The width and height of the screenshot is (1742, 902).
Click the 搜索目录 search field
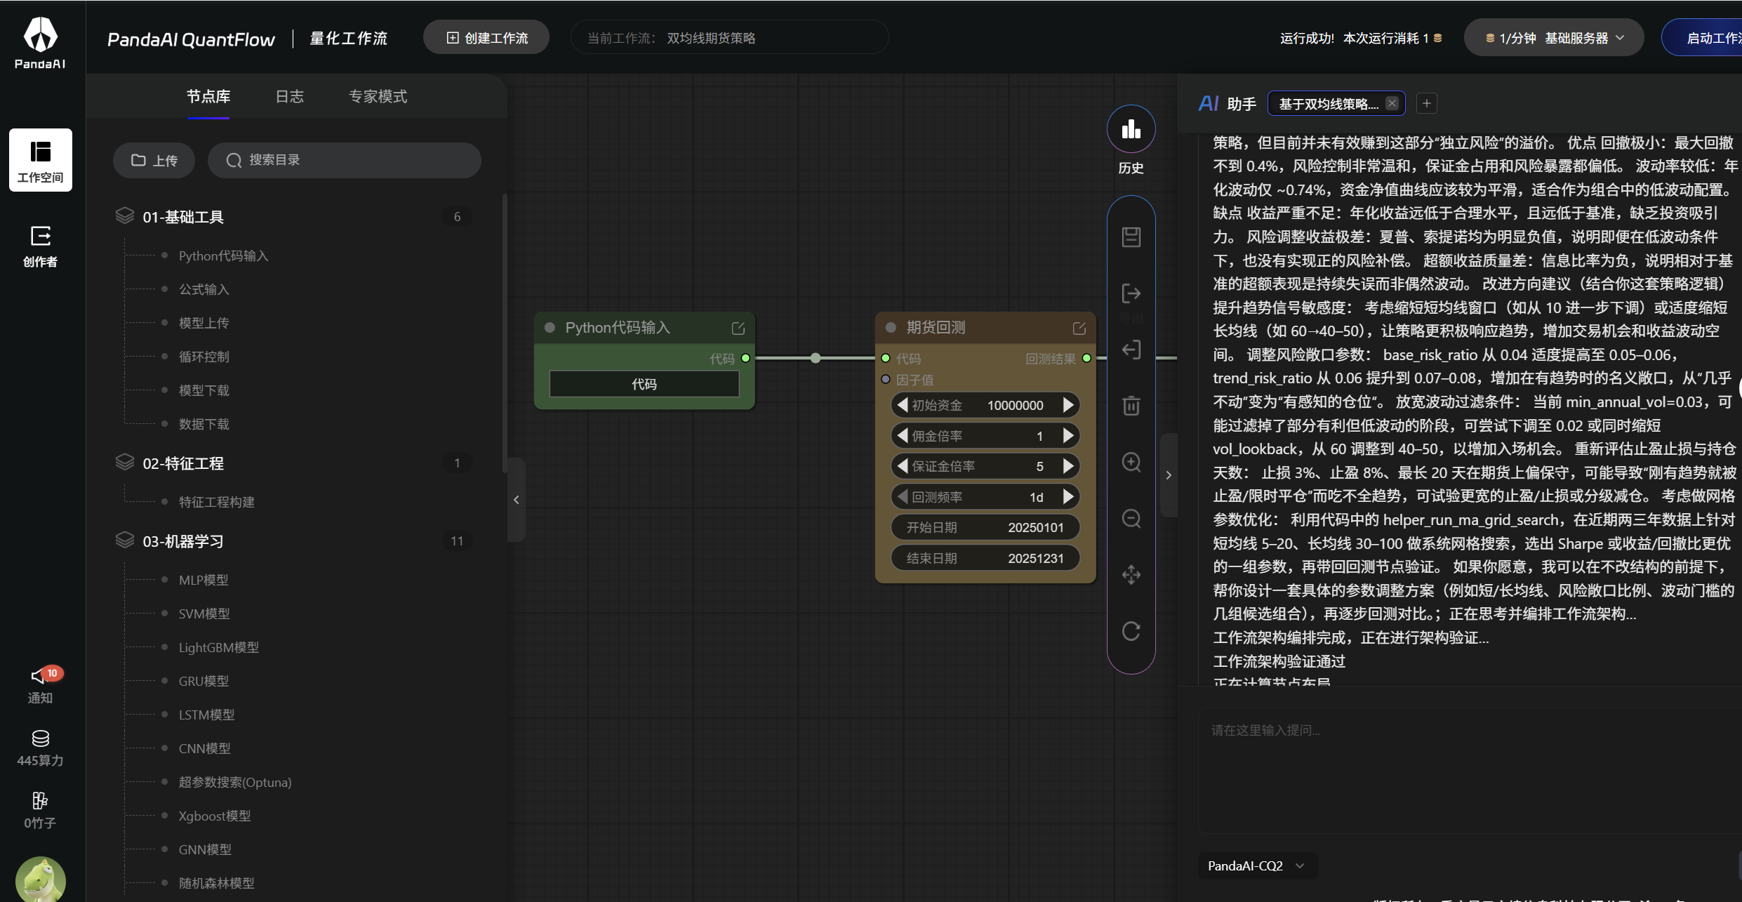pyautogui.click(x=344, y=161)
